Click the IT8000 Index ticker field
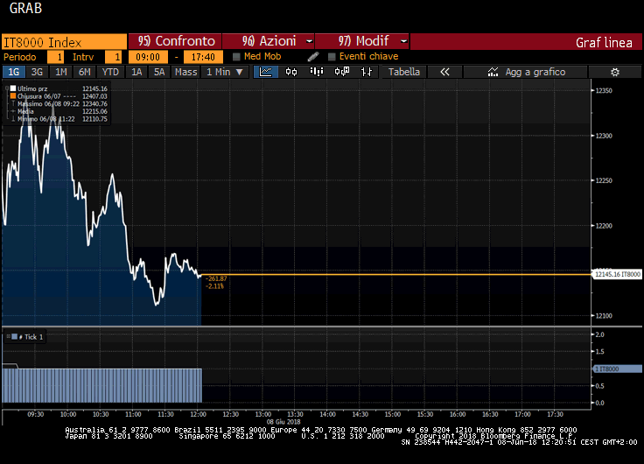Image resolution: width=644 pixels, height=464 pixels. tap(65, 42)
